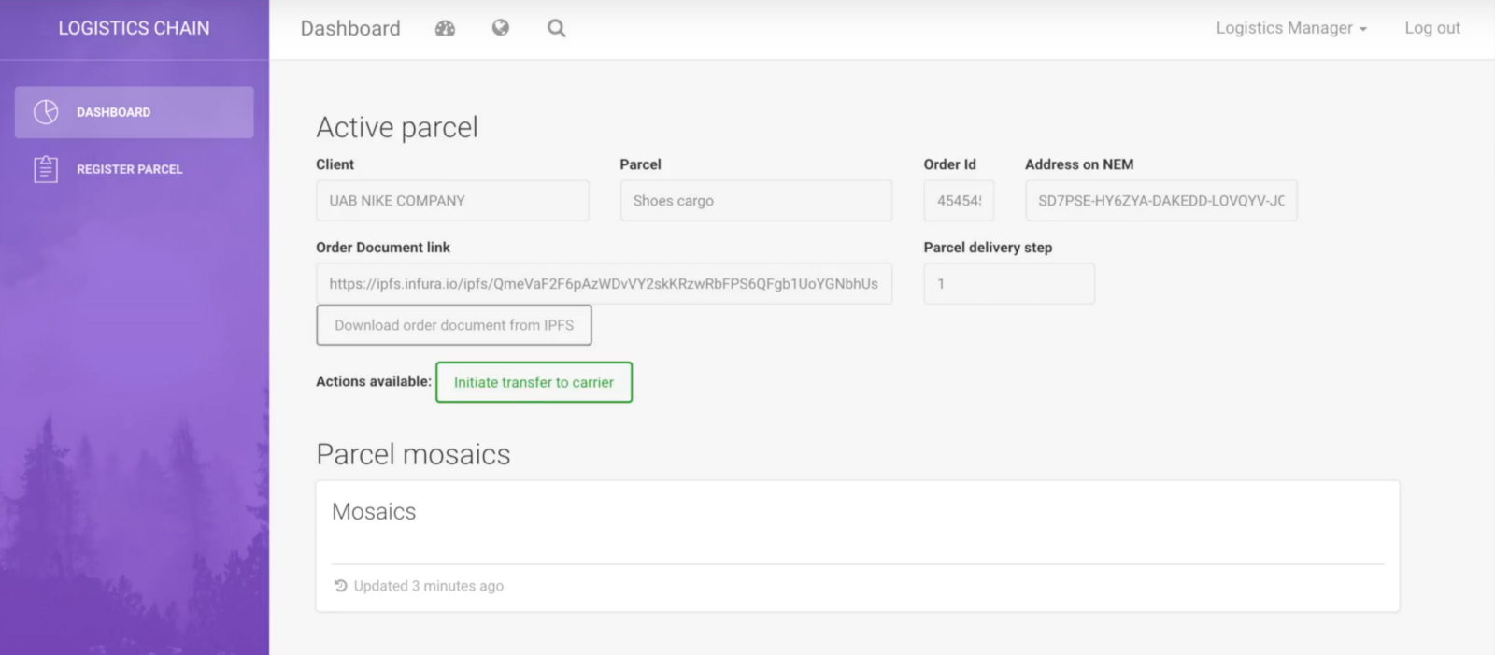
Task: Download order document from IPFS
Action: point(454,325)
